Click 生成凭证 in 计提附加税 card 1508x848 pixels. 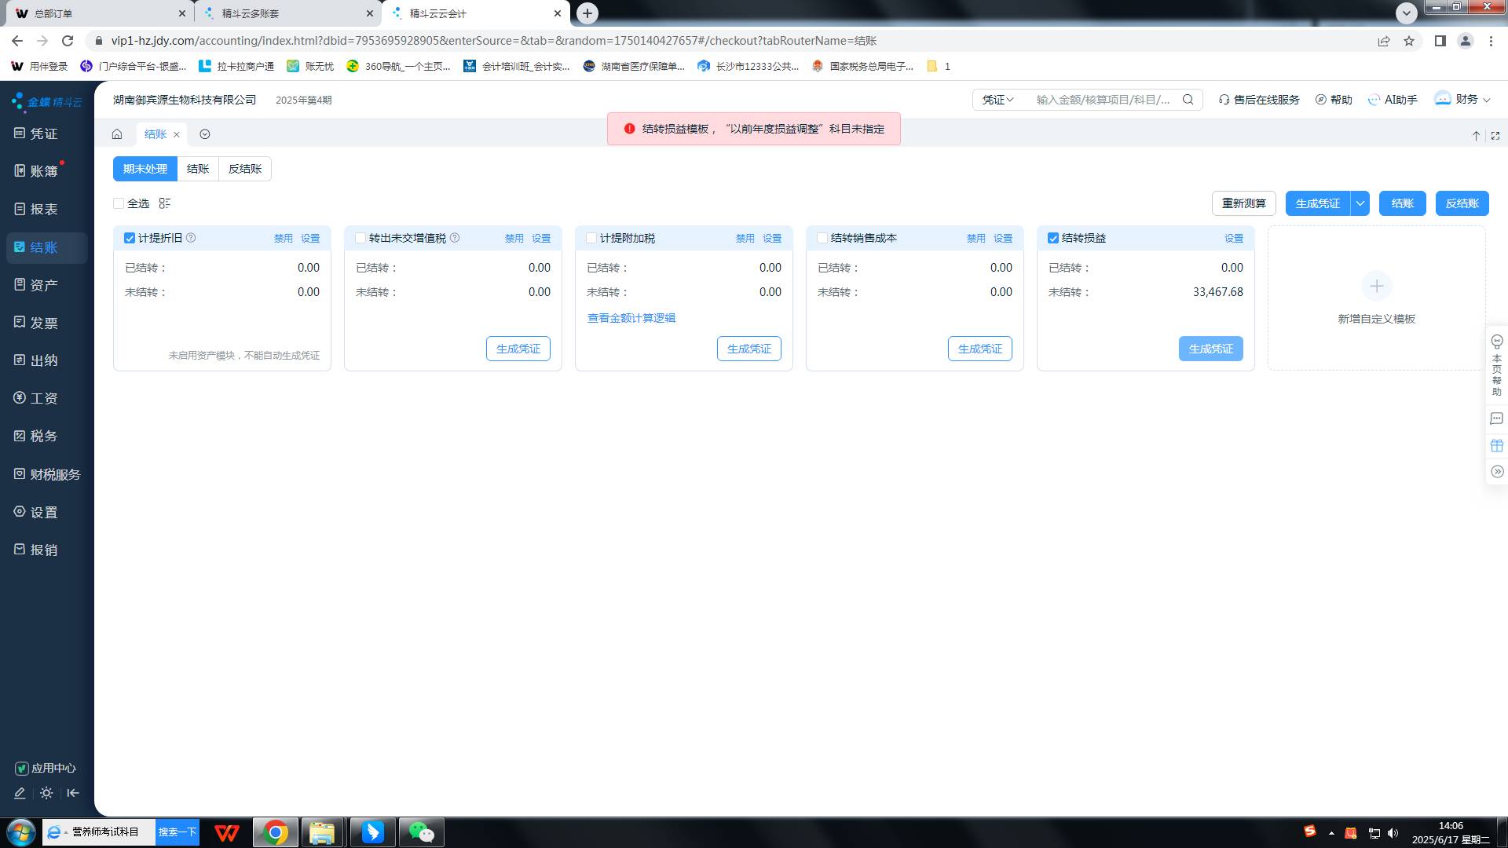(749, 349)
